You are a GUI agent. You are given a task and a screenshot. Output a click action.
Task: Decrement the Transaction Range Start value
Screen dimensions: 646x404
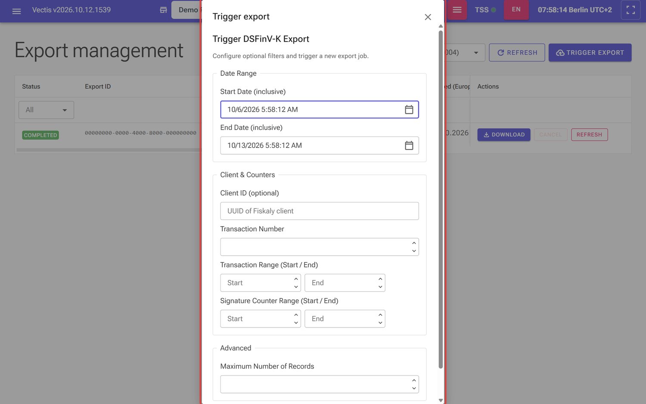click(296, 287)
